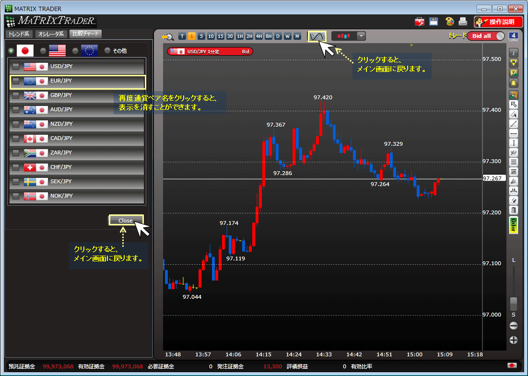
Task: Select the W weekly timeframe
Action: pyautogui.click(x=288, y=36)
